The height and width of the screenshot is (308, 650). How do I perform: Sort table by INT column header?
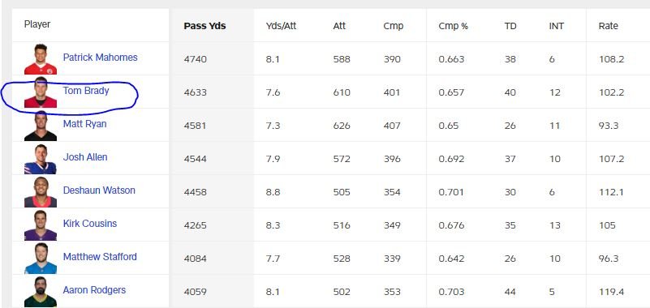click(557, 26)
